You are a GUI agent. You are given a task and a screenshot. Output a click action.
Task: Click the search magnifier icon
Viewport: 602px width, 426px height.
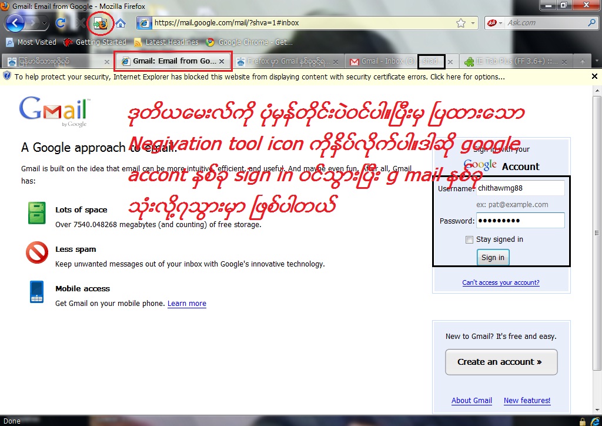coord(591,23)
